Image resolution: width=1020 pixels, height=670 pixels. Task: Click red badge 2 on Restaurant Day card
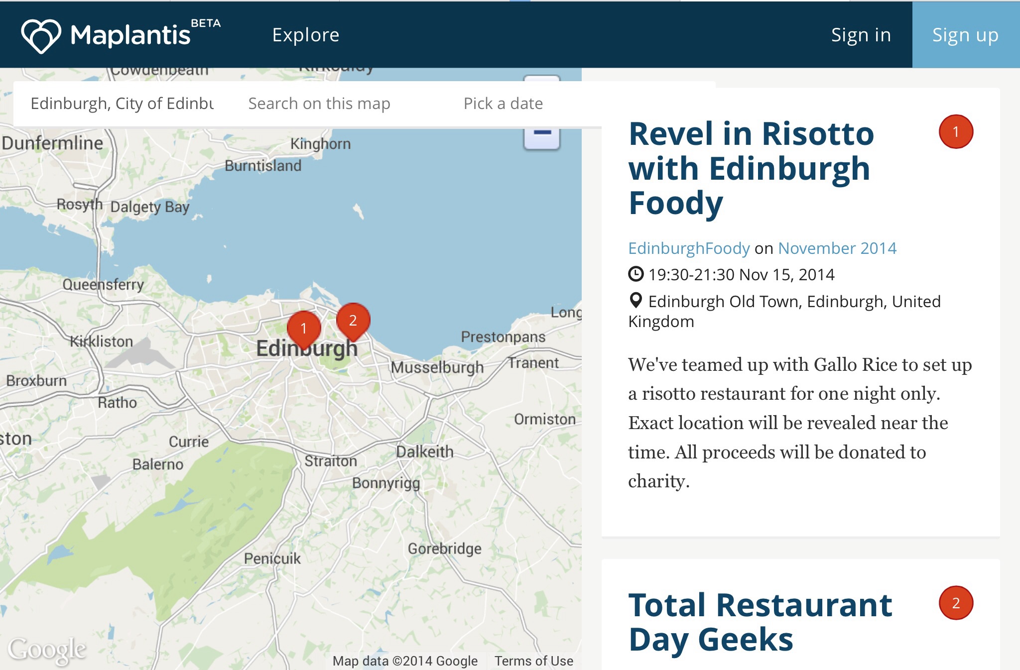point(956,603)
